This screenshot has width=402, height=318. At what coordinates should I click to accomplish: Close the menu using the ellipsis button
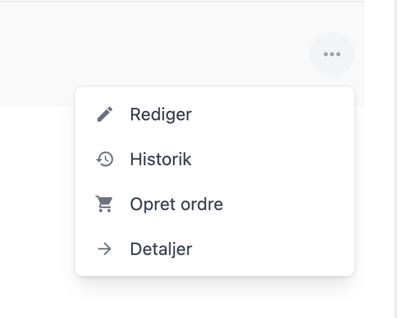click(332, 54)
